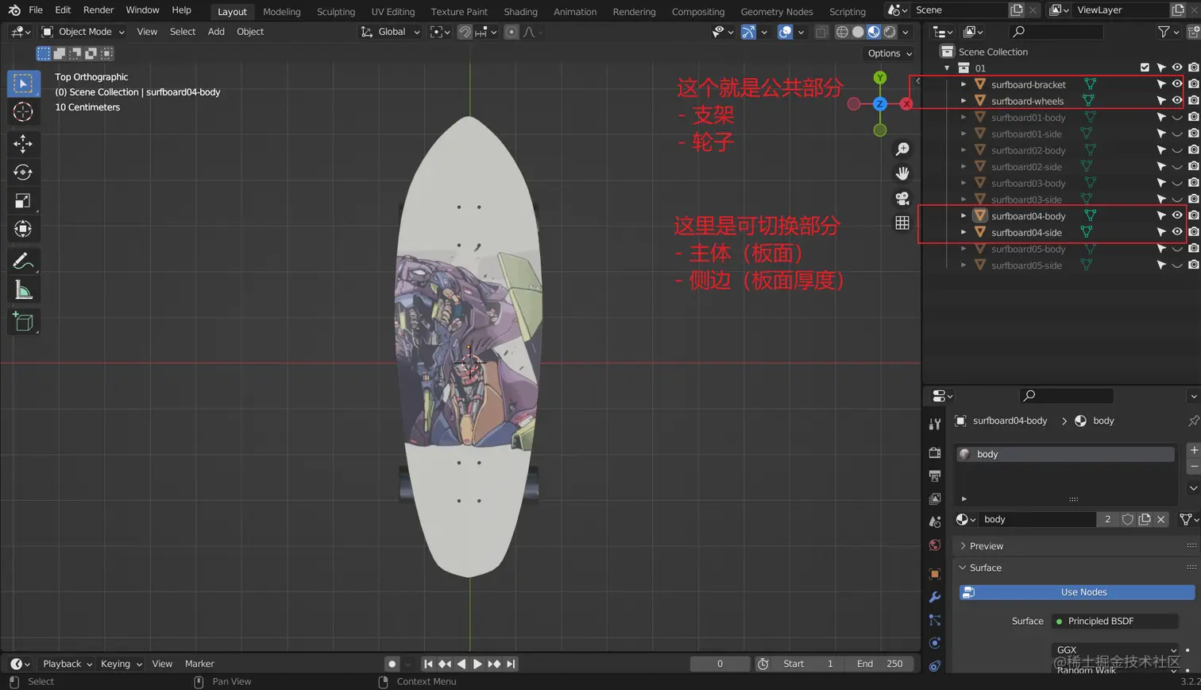Viewport: 1201px width, 690px height.
Task: Click the pan view hand icon
Action: point(902,173)
